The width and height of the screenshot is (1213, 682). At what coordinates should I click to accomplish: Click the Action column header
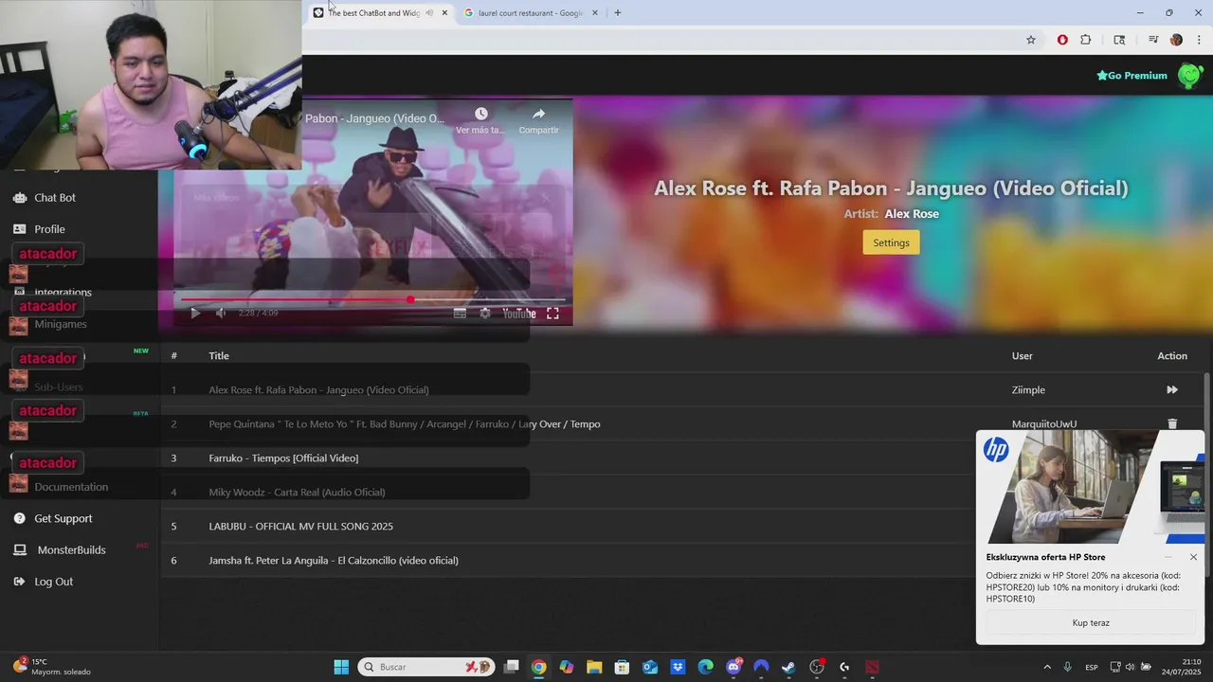pyautogui.click(x=1172, y=355)
